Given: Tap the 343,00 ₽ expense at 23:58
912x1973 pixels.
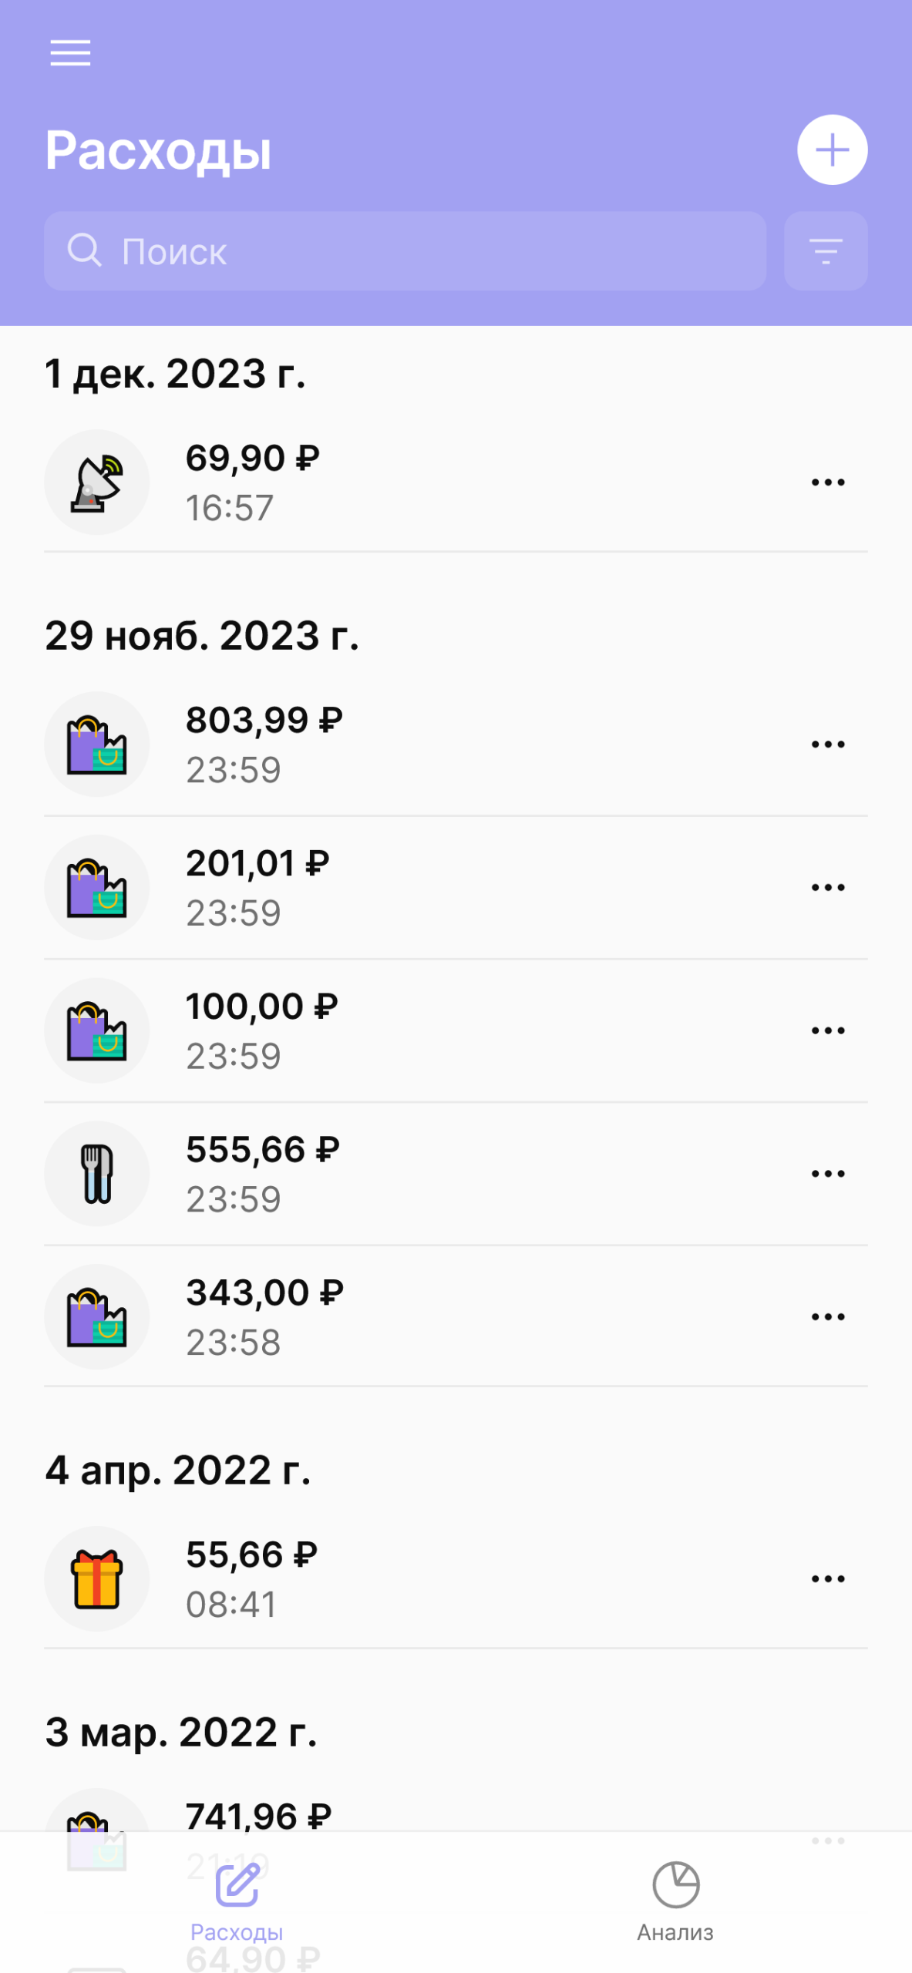Looking at the screenshot, I should tap(456, 1317).
